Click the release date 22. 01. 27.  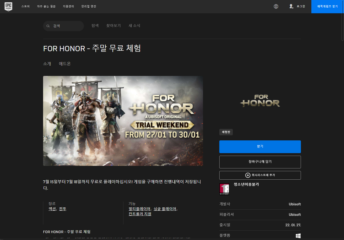[293, 225]
